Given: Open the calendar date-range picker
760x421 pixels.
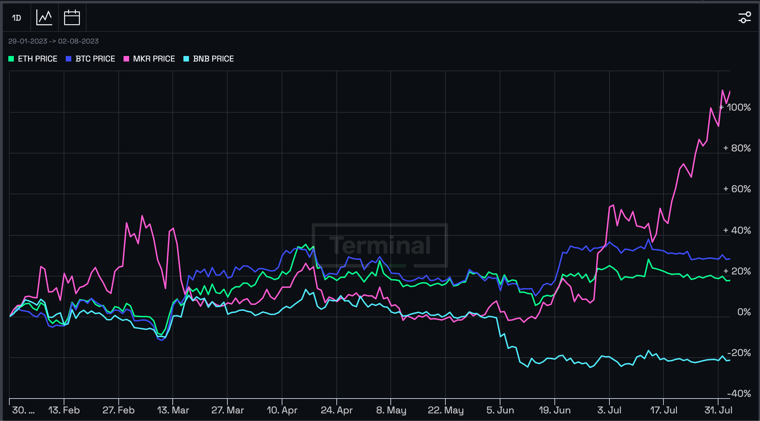Looking at the screenshot, I should [x=72, y=18].
